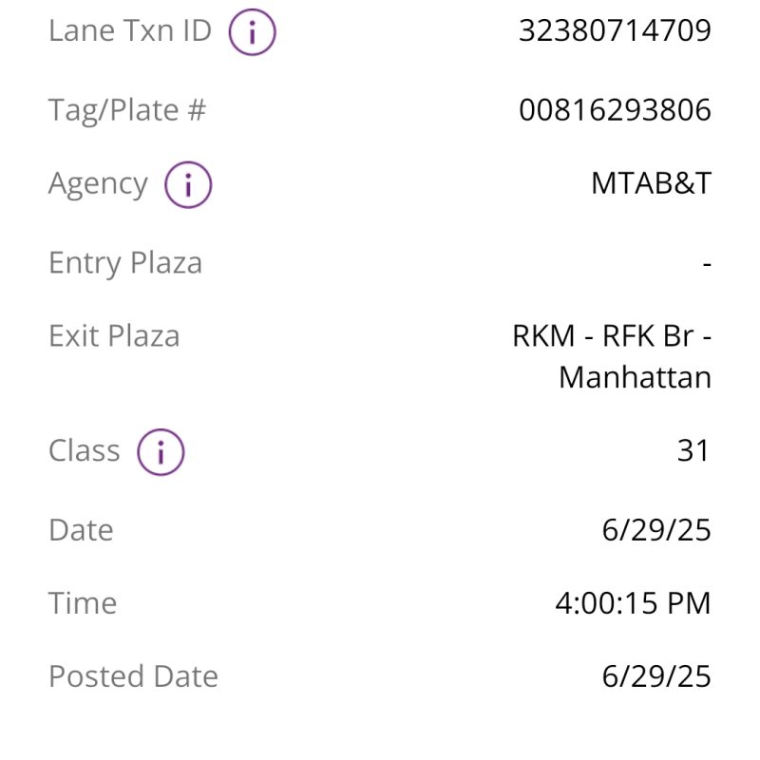Screen dimensions: 760x760
Task: Click the Posted Date label
Action: (133, 676)
